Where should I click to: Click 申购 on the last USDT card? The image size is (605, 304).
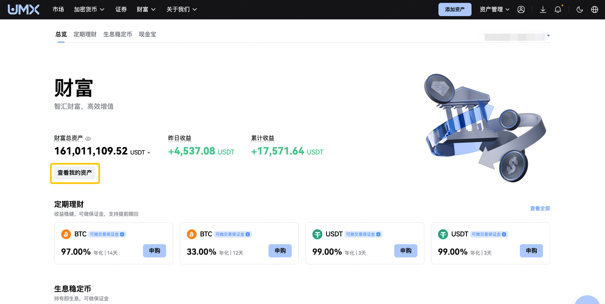[532, 251]
